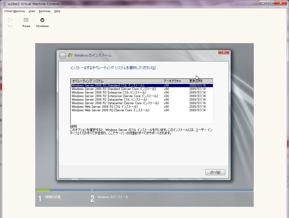Image resolution: width=289 pixels, height=218 pixels.
Task: Click the 次へ(N) button
Action: click(215, 172)
